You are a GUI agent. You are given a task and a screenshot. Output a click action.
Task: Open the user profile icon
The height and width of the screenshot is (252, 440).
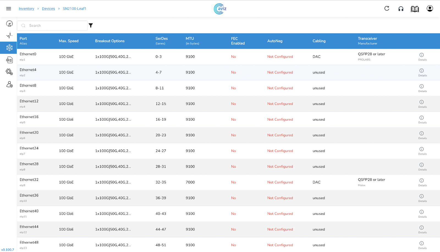(430, 9)
